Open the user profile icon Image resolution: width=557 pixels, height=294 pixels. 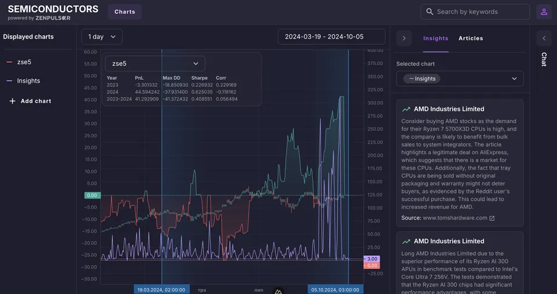coord(544,12)
